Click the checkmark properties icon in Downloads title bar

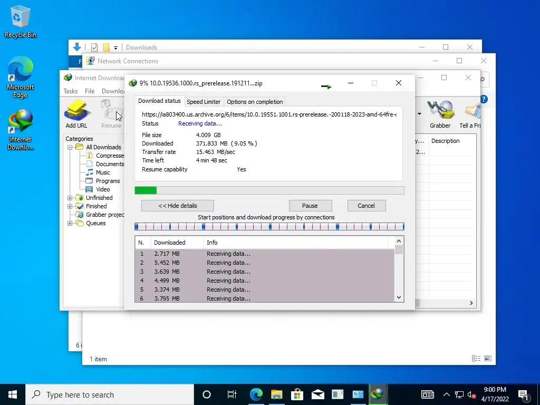(x=94, y=47)
